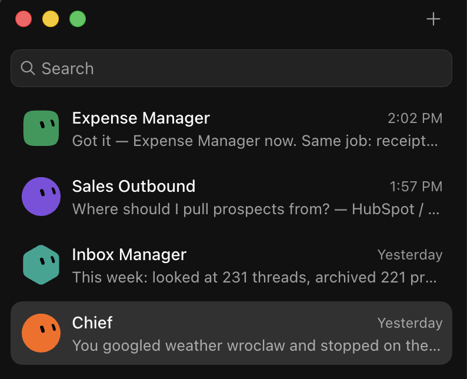Click the weather wroclaw message preview
The height and width of the screenshot is (379, 467).
[256, 345]
